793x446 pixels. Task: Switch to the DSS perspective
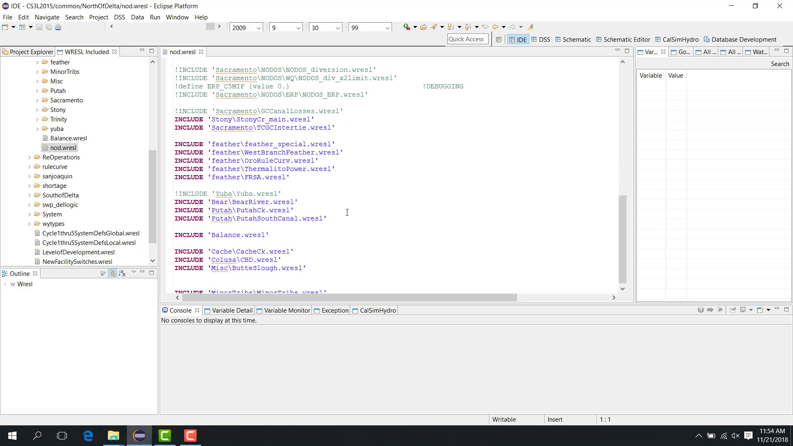tap(541, 40)
